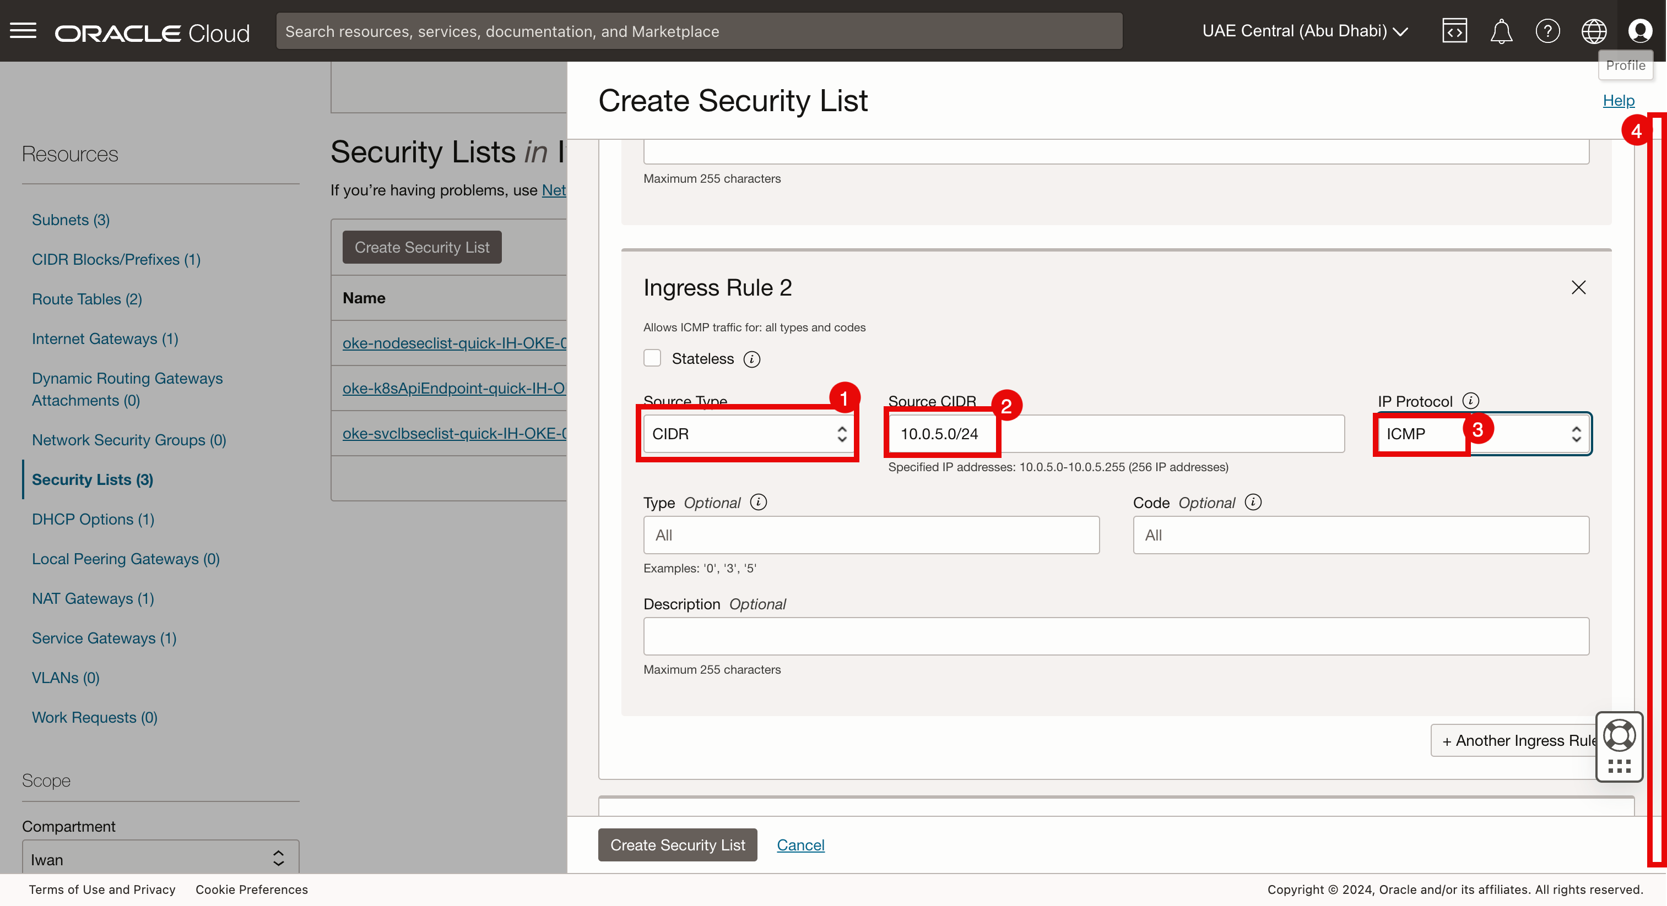Screen dimensions: 1667x906
Task: Click the Stateless info icon
Action: point(751,359)
